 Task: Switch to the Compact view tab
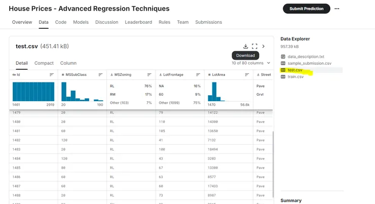point(44,63)
